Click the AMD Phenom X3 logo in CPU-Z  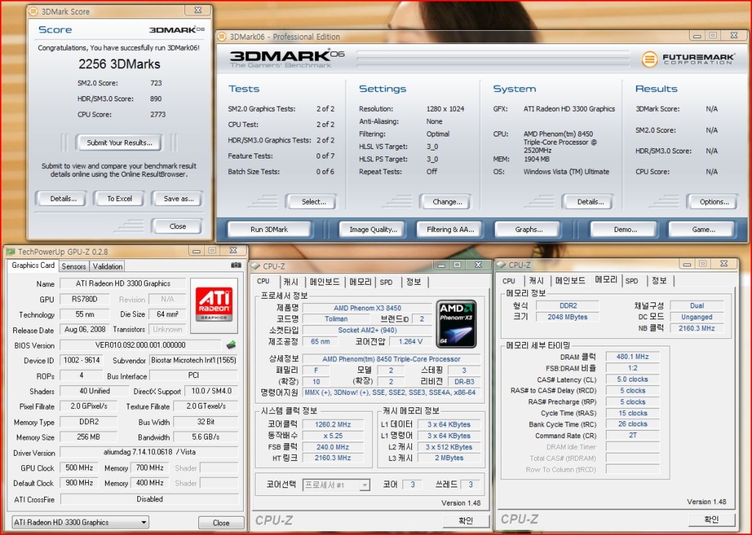(x=456, y=324)
